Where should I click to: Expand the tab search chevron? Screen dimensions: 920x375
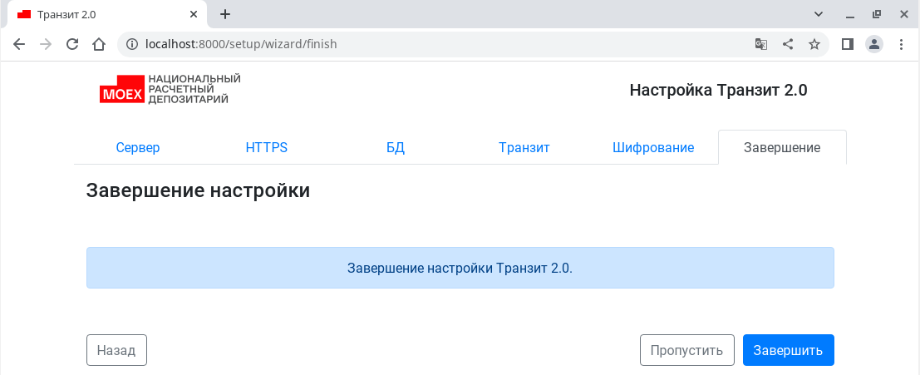[x=819, y=14]
